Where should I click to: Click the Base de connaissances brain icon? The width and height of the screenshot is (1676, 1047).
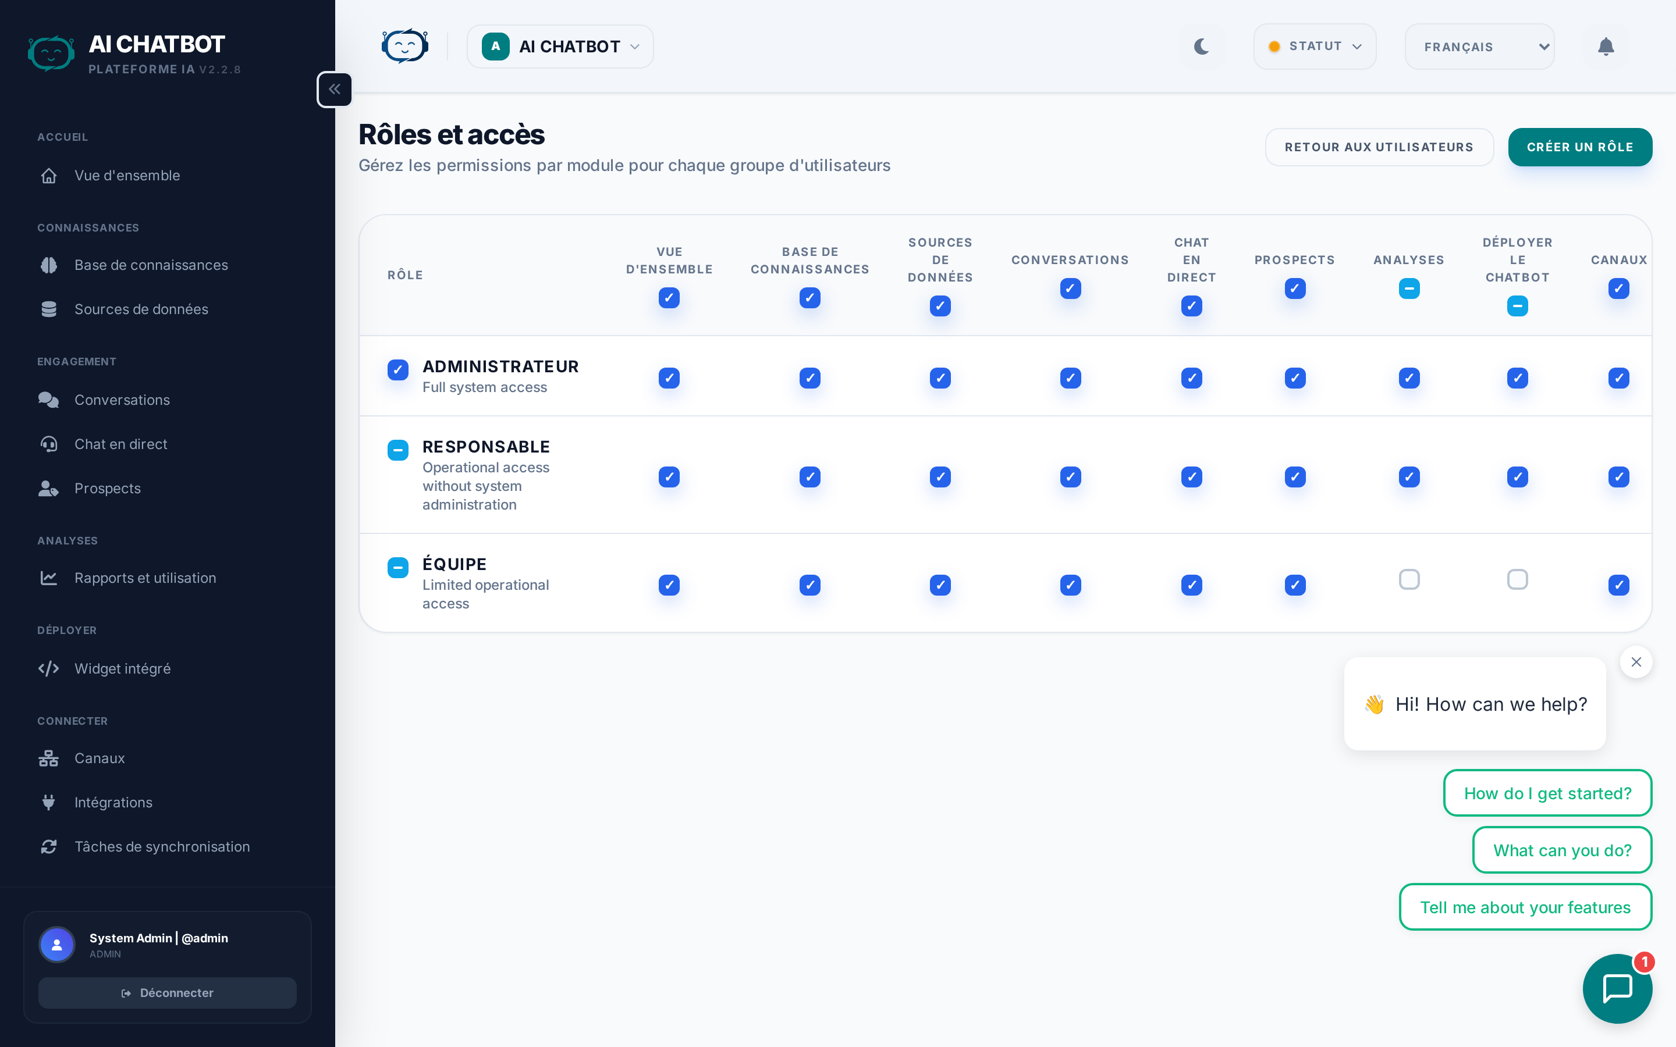pos(48,265)
